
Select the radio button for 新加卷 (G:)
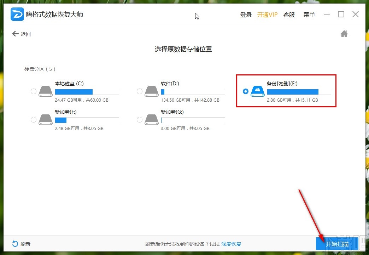[139, 120]
